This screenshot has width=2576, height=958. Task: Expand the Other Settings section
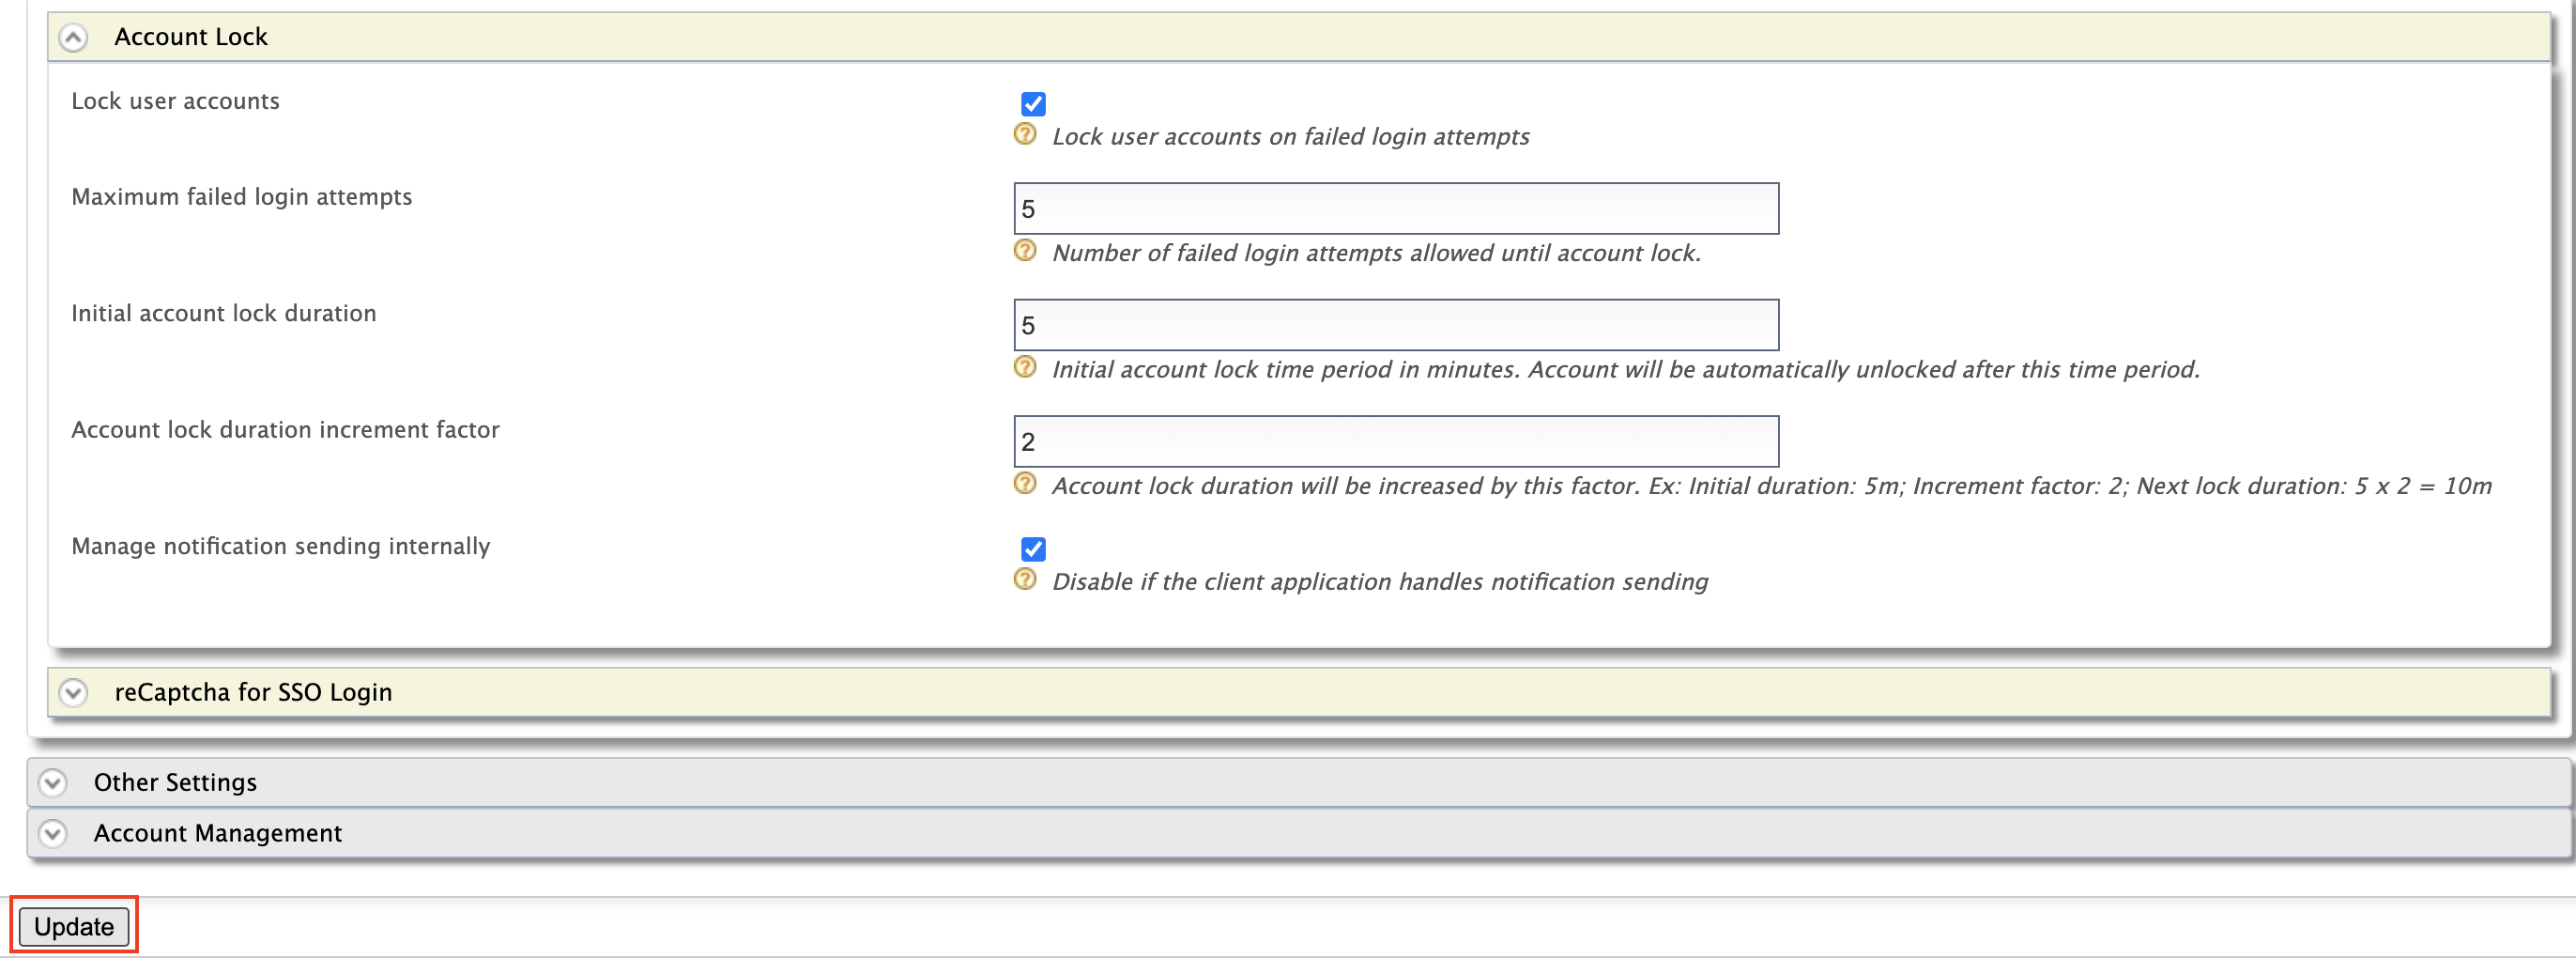[52, 782]
